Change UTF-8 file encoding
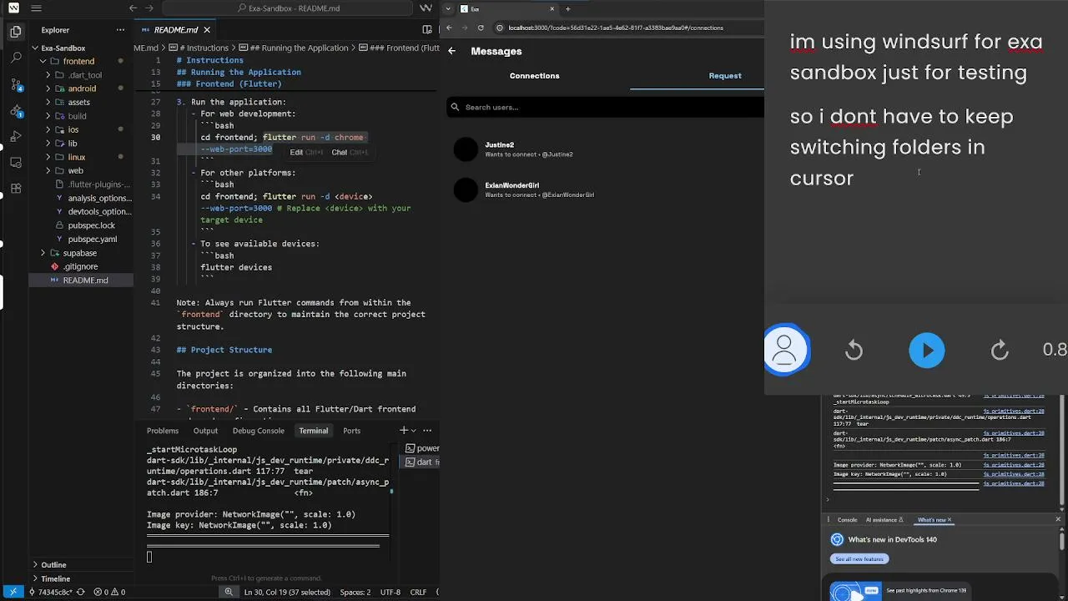1068x601 pixels. coord(390,592)
